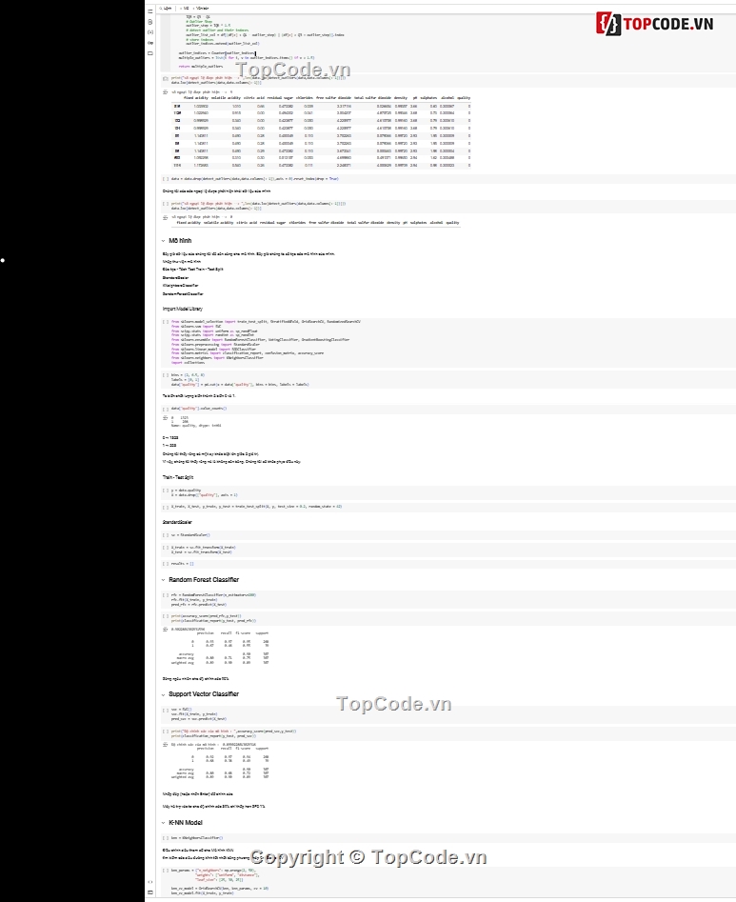This screenshot has height=902, width=736.
Task: Click the search commands item in top toolbar
Action: (167, 9)
